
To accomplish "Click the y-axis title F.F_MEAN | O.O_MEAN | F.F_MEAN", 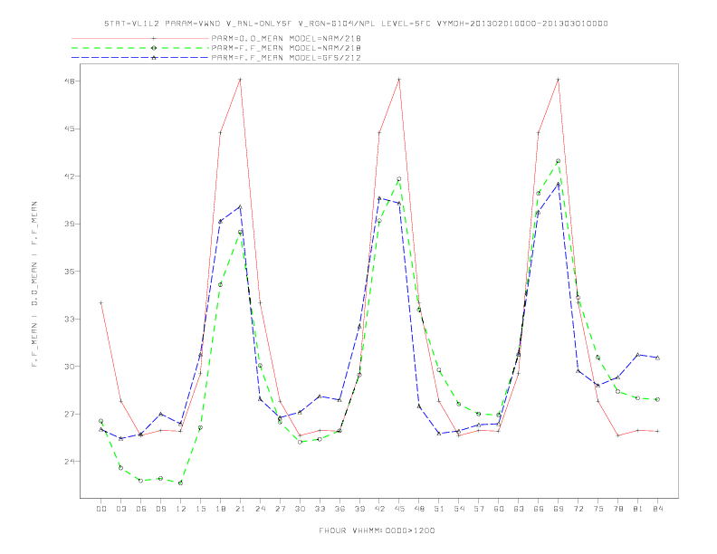I will pos(34,284).
